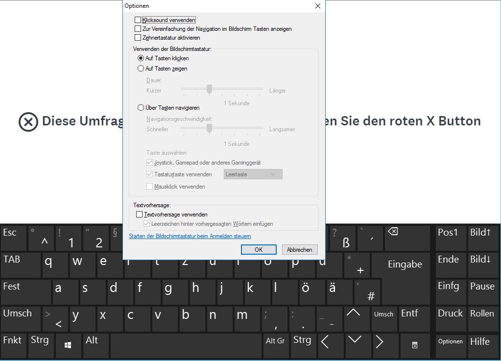501x361 pixels.
Task: Click the number 1 key
Action: 69,238
